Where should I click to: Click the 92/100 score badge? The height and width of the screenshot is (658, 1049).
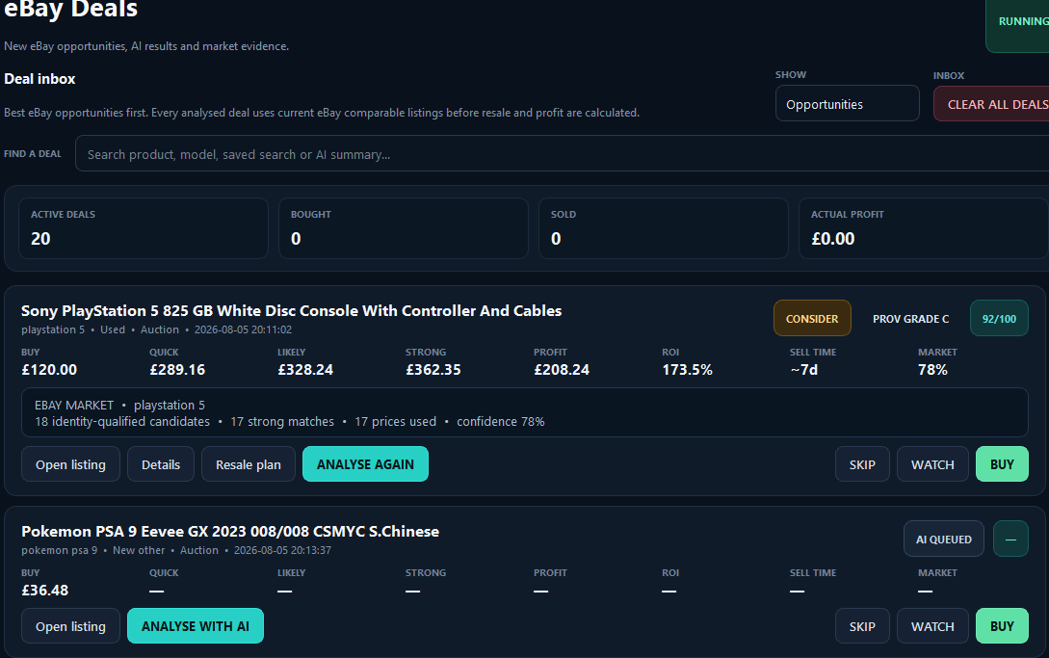(999, 318)
